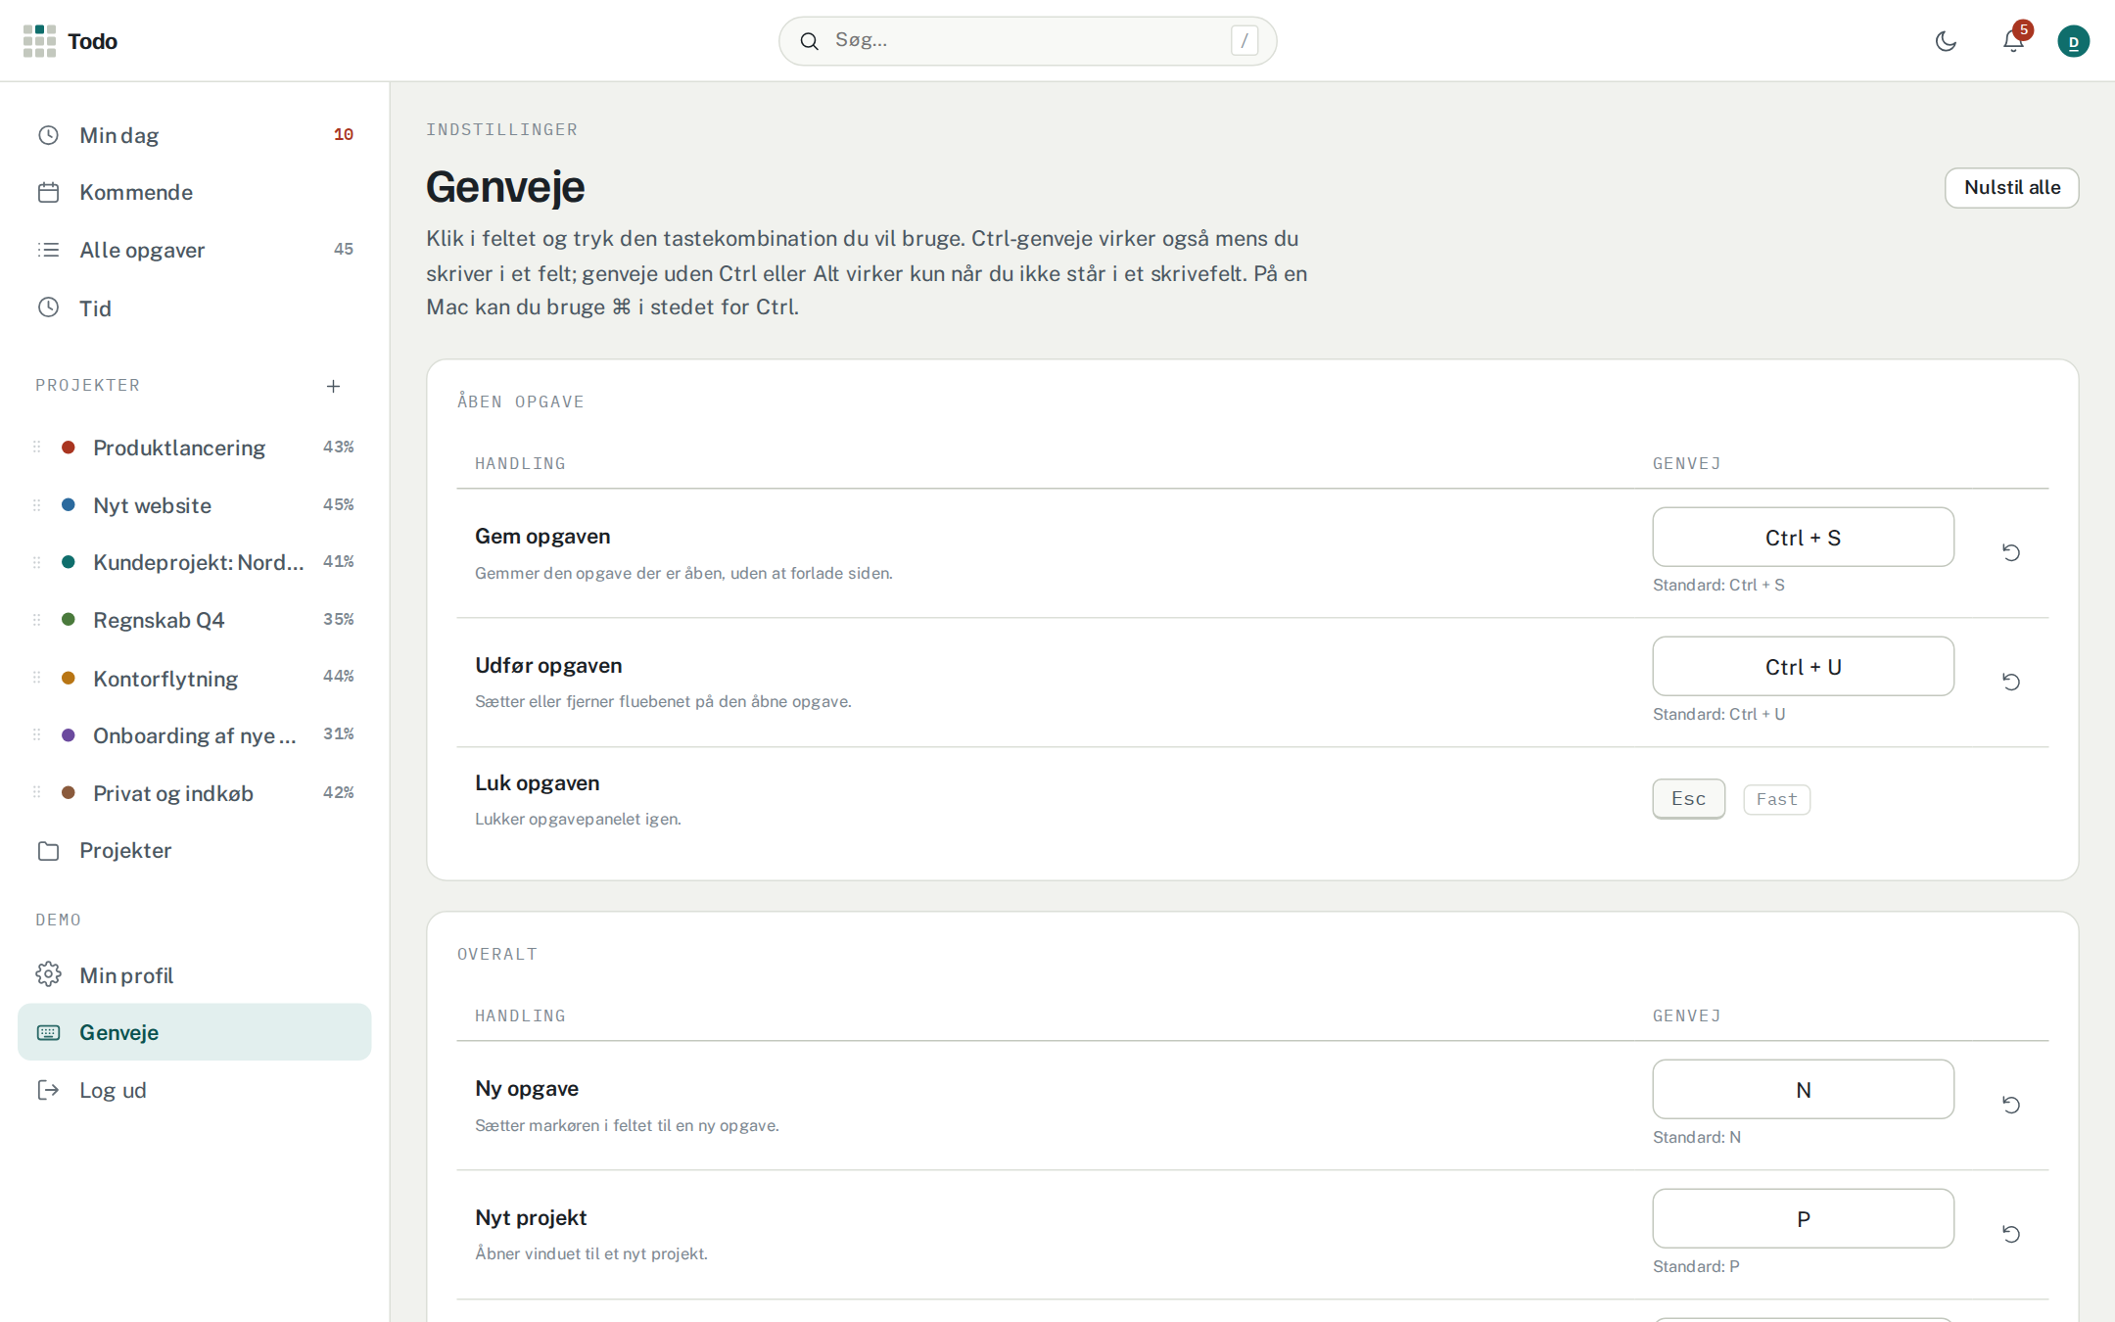Open the Kontorflytning project
Image resolution: width=2115 pixels, height=1322 pixels.
194,678
